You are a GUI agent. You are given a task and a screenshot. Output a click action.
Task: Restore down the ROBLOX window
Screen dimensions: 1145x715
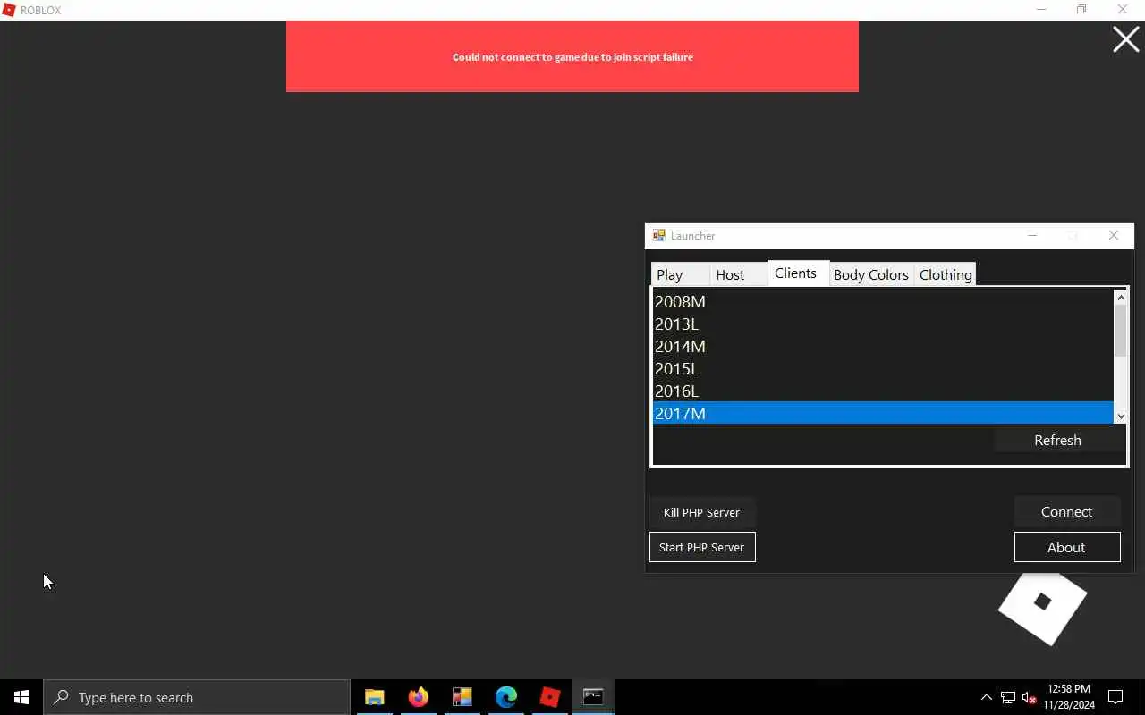point(1081,10)
